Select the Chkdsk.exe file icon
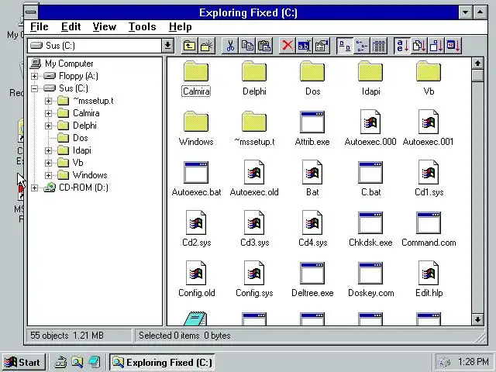 (x=370, y=222)
